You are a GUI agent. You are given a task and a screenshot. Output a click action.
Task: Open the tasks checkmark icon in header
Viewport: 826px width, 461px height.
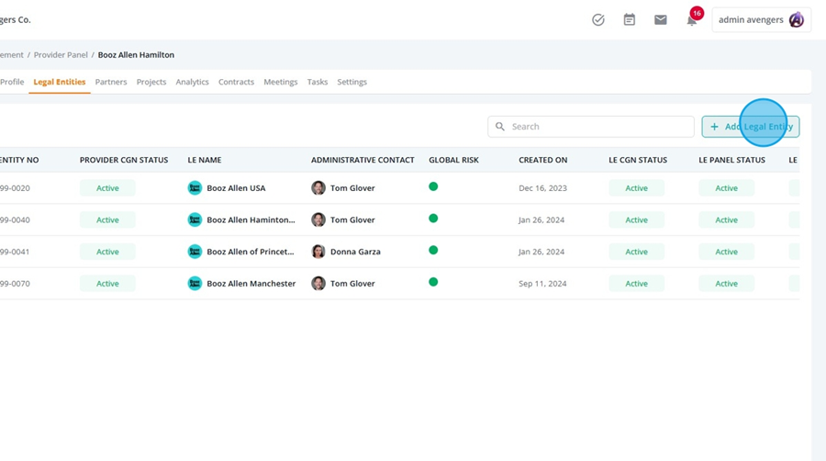597,20
